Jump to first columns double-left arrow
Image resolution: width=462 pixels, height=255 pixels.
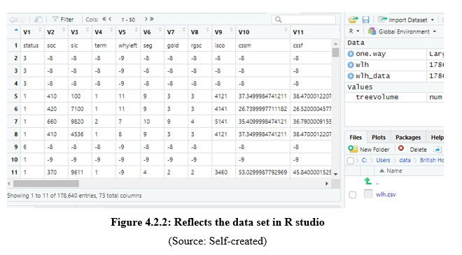104,19
